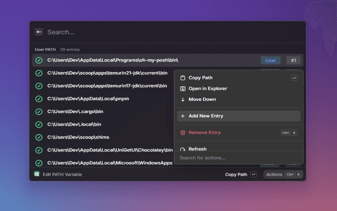Focus the main Search field
The height and width of the screenshot is (211, 337).
pyautogui.click(x=158, y=32)
